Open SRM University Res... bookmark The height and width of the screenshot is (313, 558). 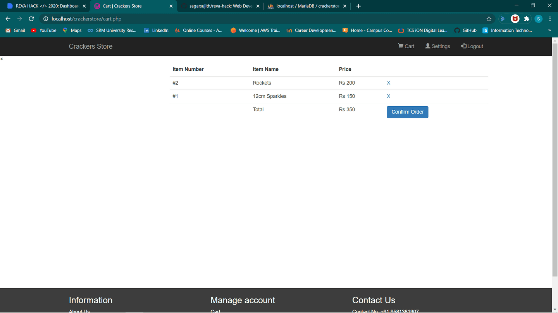pyautogui.click(x=112, y=30)
